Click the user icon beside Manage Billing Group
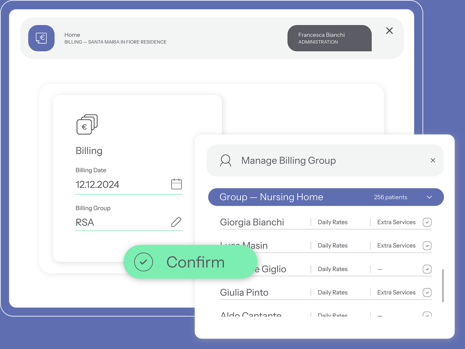465x349 pixels. pyautogui.click(x=225, y=161)
